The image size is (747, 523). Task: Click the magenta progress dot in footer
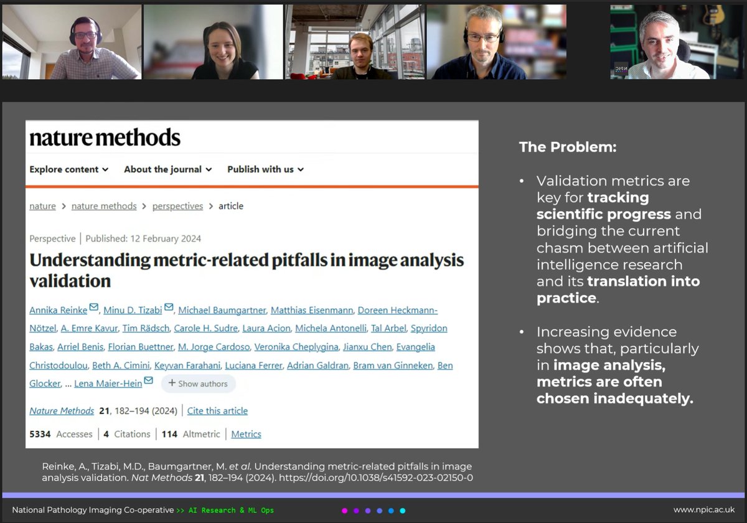click(x=344, y=511)
